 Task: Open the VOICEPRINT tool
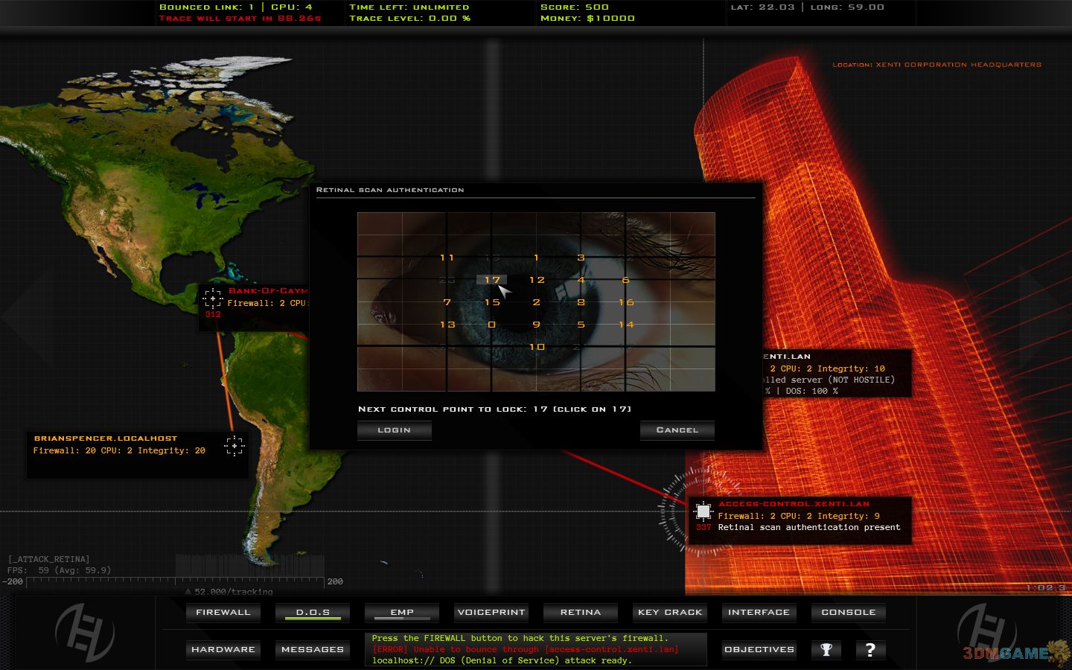pyautogui.click(x=491, y=612)
